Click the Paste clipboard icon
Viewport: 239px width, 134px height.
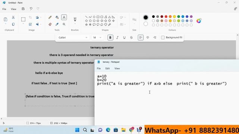pos(6,19)
